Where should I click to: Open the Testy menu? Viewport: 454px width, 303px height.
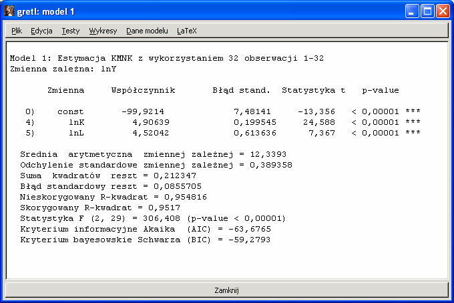(x=70, y=31)
